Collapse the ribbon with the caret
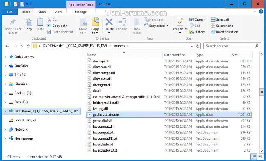 click(255, 12)
